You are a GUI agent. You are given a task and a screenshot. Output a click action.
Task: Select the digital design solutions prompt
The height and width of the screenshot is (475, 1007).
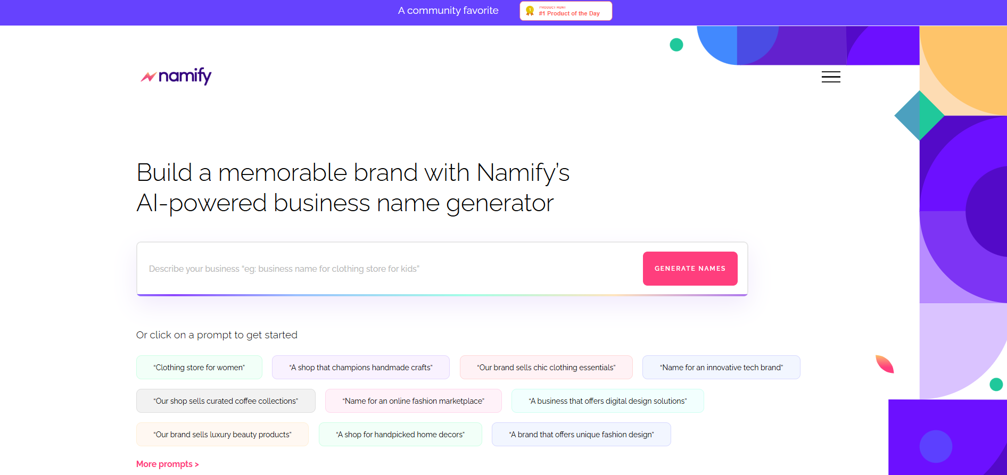click(x=608, y=401)
